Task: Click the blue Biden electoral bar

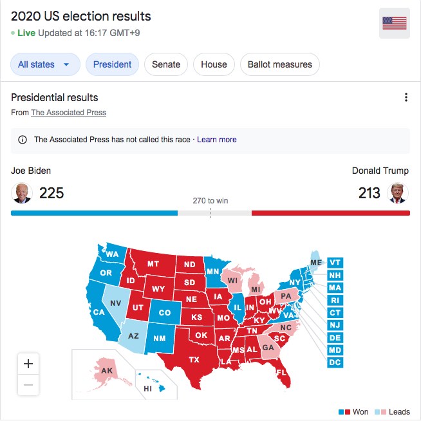Action: pos(94,213)
